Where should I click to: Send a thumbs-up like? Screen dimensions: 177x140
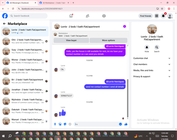pyautogui.click(x=126, y=124)
